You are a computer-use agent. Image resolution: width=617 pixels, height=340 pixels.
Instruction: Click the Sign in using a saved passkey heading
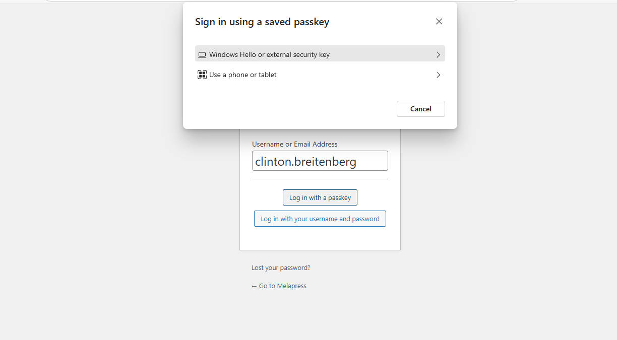coord(262,22)
